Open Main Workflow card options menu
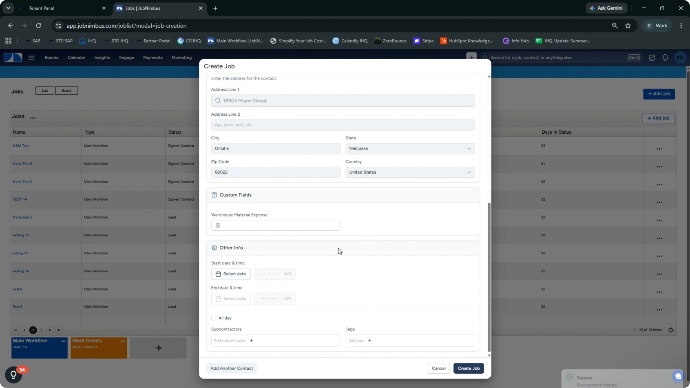Screen dimensions: 690x388 64,341
